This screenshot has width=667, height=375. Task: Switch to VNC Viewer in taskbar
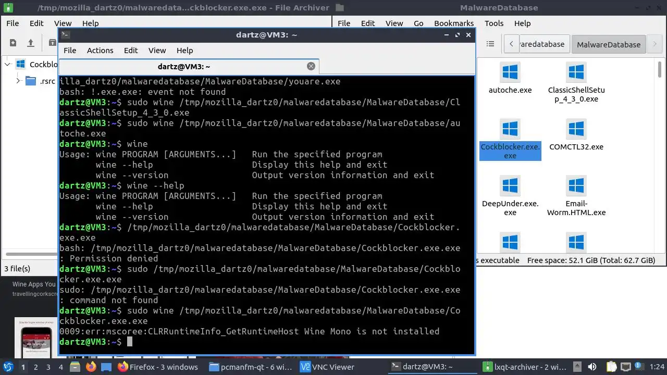click(328, 367)
